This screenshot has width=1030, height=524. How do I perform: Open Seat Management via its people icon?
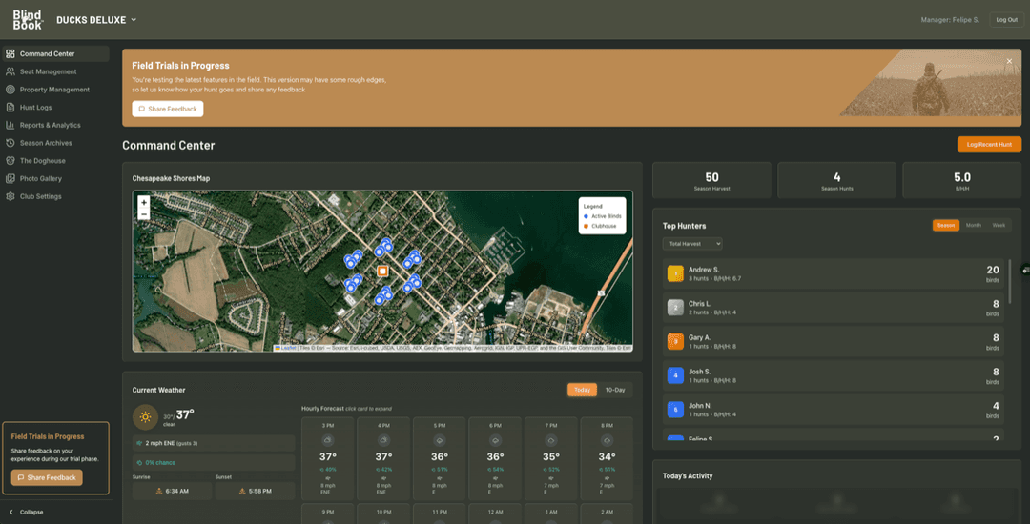coord(10,71)
